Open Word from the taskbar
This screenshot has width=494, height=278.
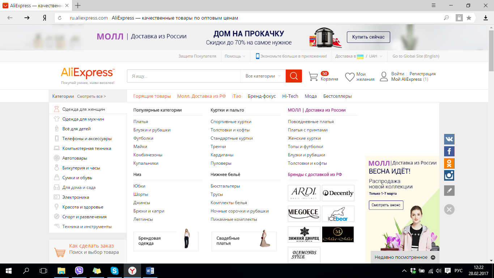click(x=150, y=270)
